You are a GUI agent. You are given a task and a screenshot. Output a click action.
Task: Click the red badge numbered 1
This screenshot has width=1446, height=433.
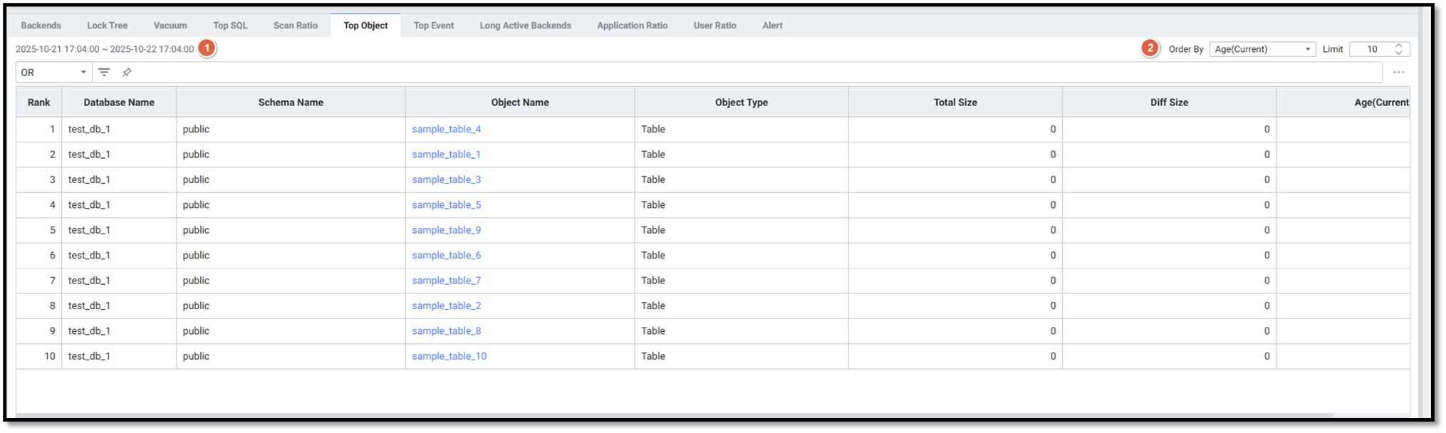[x=207, y=48]
